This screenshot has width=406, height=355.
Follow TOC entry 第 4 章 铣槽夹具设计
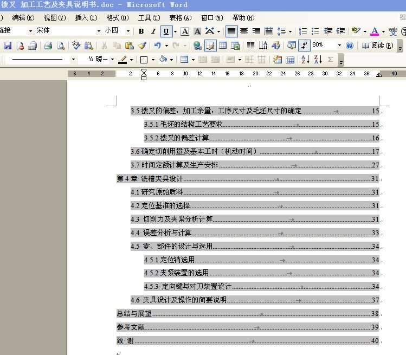pyautogui.click(x=248, y=179)
